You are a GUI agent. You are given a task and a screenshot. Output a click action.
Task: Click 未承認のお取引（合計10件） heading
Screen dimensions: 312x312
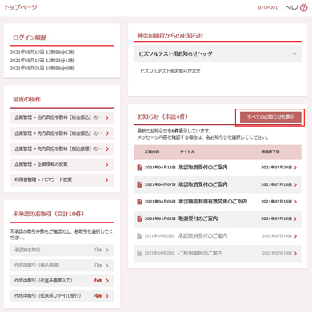pyautogui.click(x=48, y=214)
